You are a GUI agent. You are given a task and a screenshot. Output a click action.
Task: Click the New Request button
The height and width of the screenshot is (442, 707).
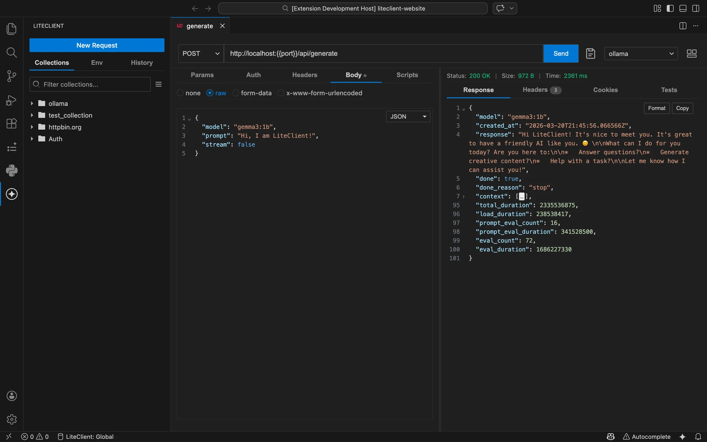(97, 45)
